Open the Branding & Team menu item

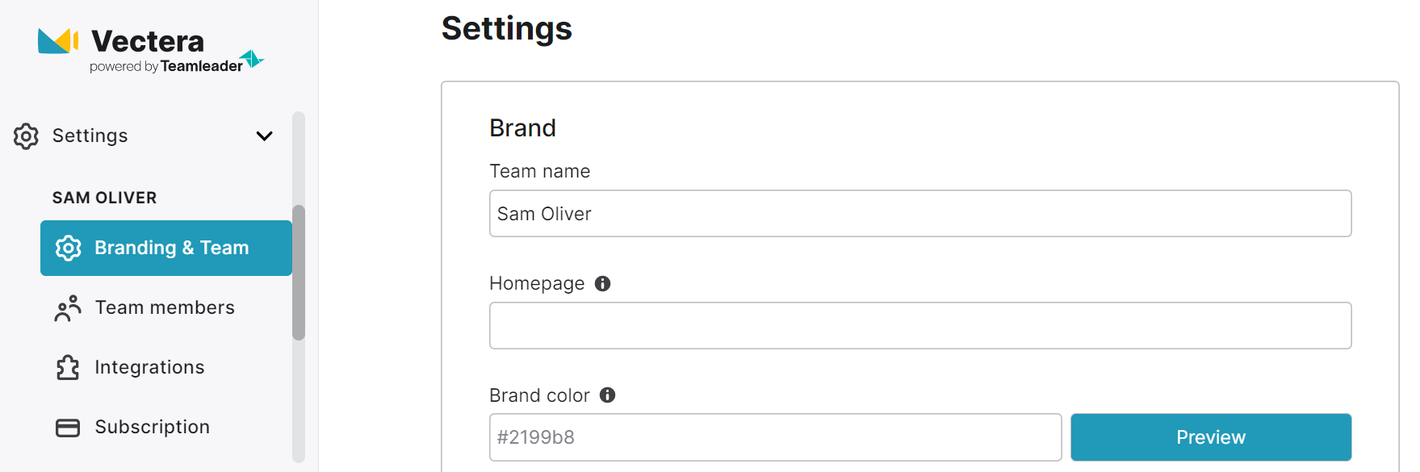(166, 248)
